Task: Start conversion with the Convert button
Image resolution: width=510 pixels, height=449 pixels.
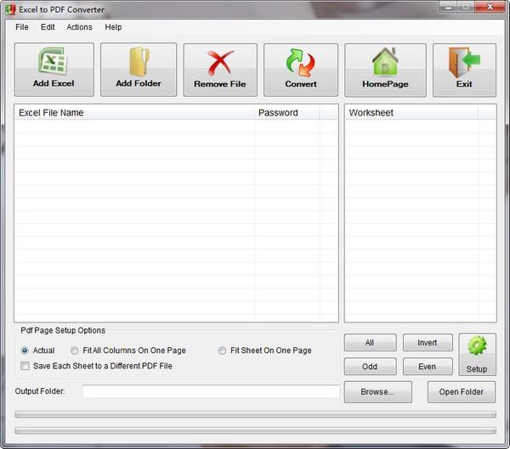Action: pos(301,70)
